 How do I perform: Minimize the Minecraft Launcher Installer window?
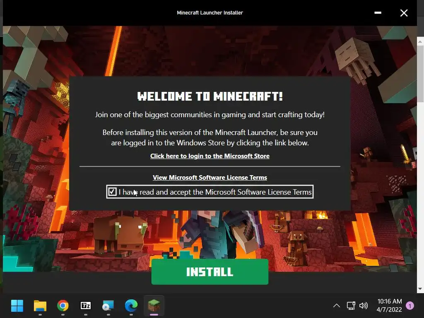378,13
